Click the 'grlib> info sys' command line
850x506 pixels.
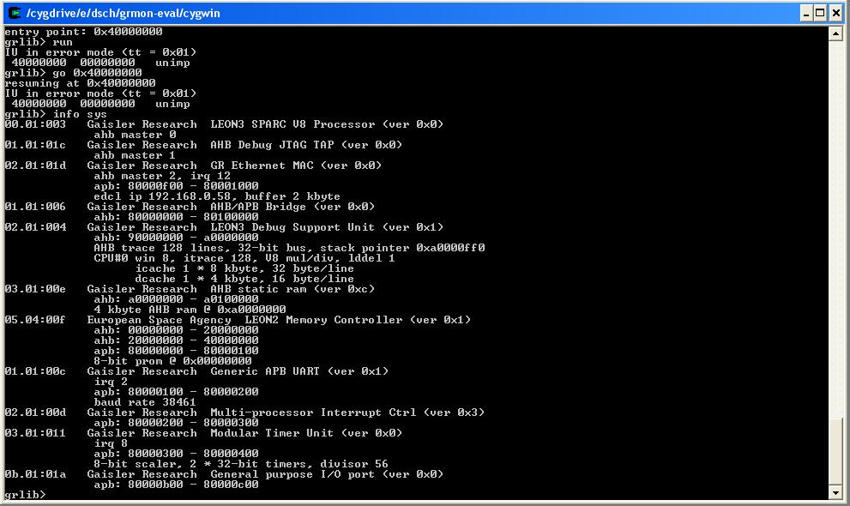[56, 114]
